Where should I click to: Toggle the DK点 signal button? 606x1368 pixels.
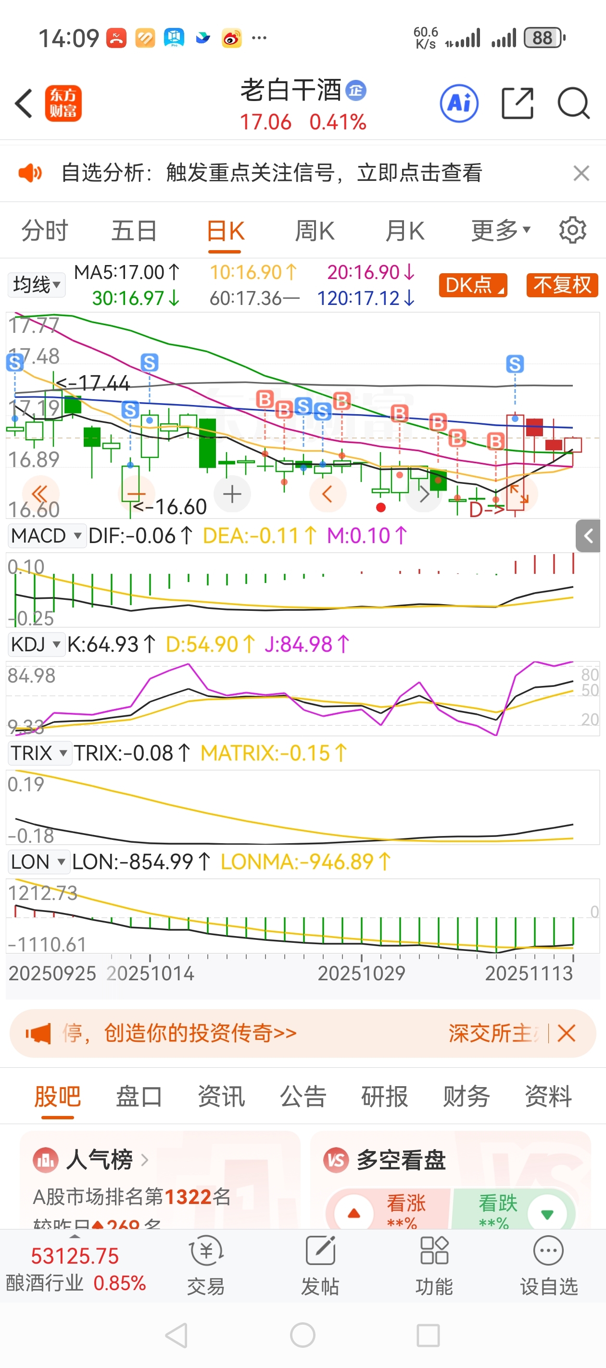[x=473, y=285]
